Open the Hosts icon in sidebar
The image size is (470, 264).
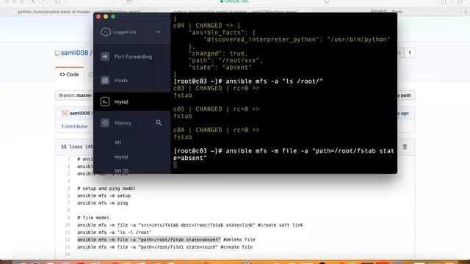tap(105, 80)
